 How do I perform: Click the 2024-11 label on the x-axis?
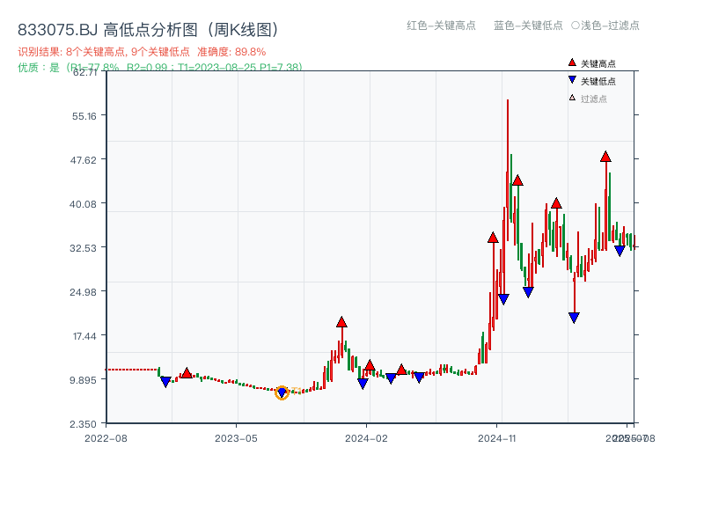click(x=498, y=437)
